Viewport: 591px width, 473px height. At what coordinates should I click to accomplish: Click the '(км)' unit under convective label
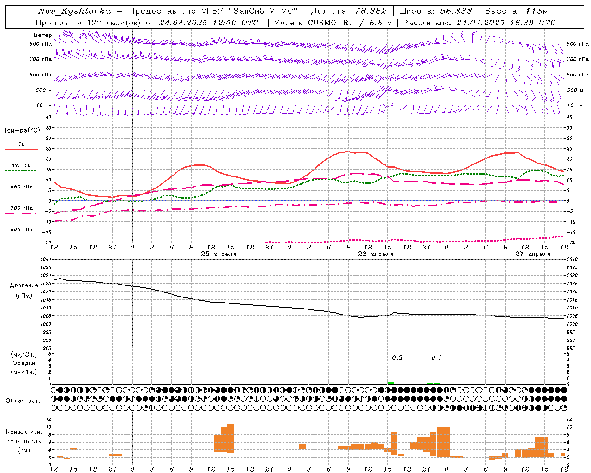(x=24, y=450)
